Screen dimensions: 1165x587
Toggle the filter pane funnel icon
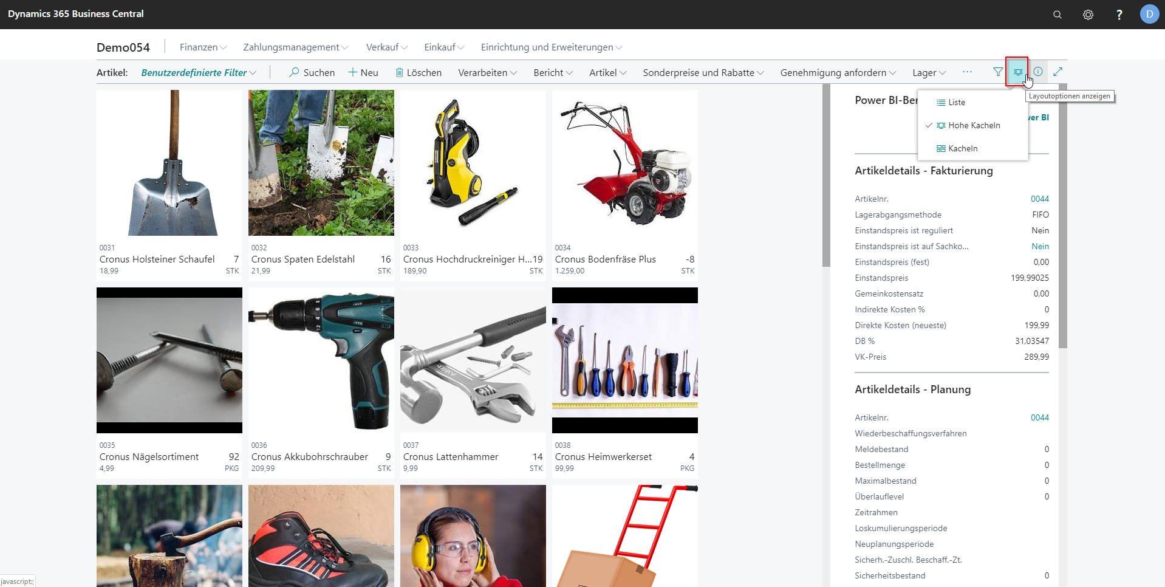pos(998,72)
